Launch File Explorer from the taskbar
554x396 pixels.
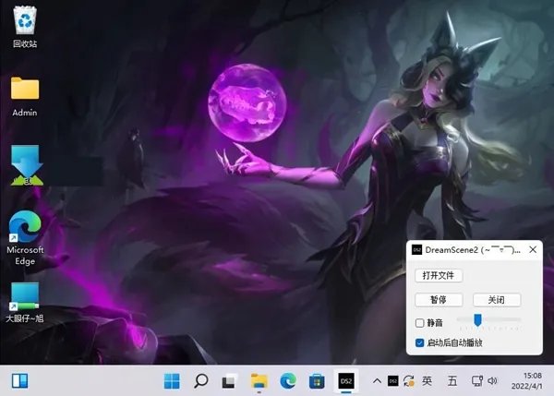pyautogui.click(x=259, y=379)
